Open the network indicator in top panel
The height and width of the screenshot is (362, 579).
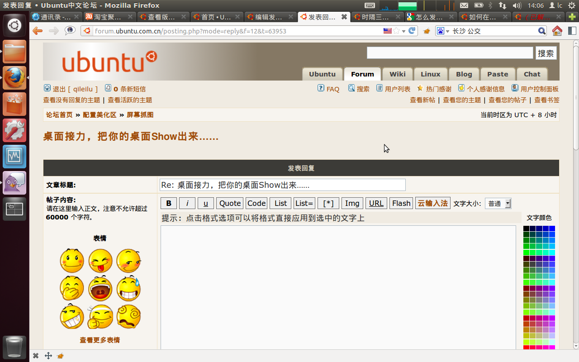503,5
